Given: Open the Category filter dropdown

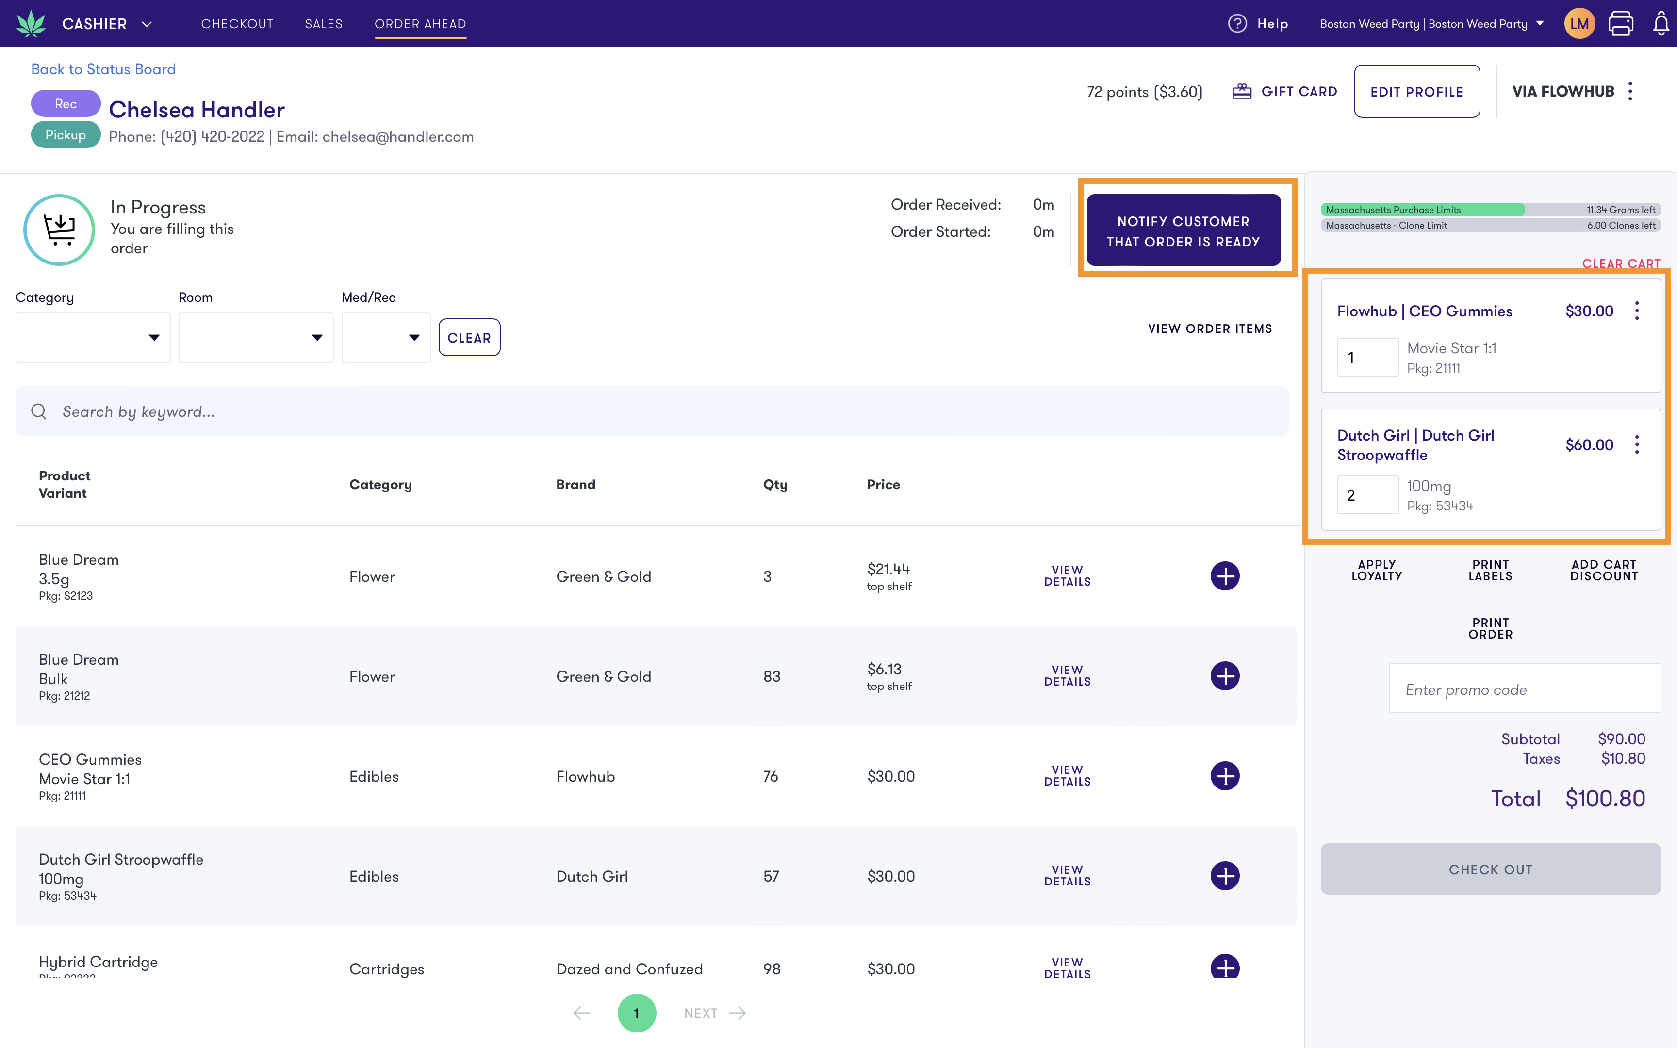Looking at the screenshot, I should pos(93,338).
